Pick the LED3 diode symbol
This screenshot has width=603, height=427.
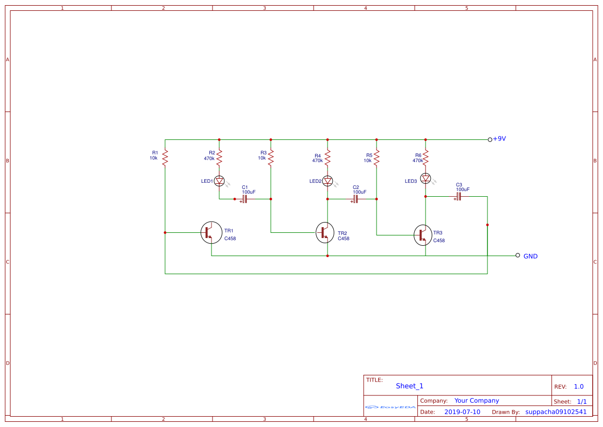[x=426, y=178]
